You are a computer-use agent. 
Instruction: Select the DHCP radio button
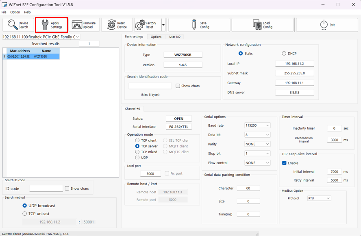[284, 54]
